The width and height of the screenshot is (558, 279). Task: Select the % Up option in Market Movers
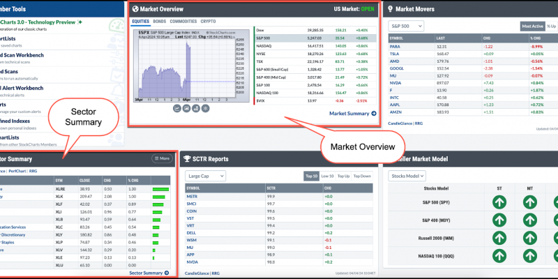click(x=551, y=27)
